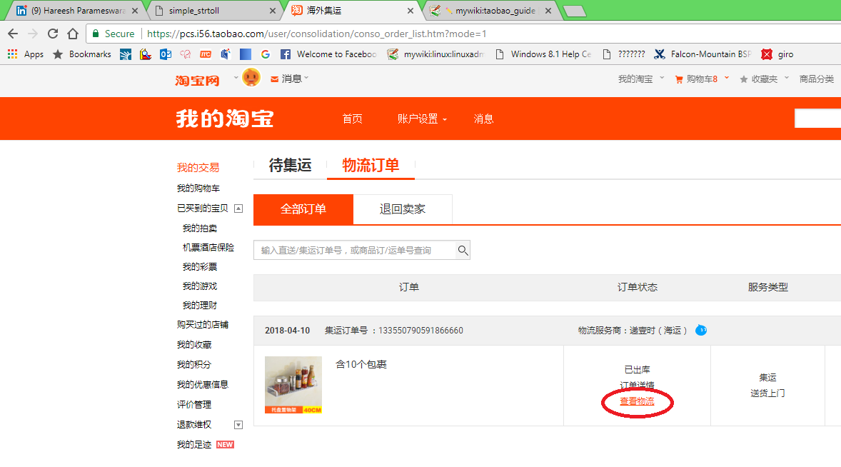
Task: Collapse the 已买到的宝贝 sidebar section
Action: [238, 207]
